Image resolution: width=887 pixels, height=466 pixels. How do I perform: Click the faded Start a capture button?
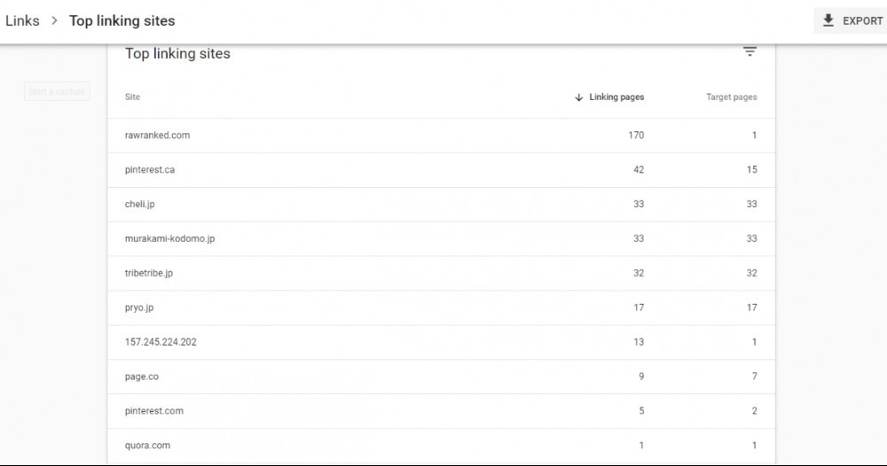coord(57,91)
